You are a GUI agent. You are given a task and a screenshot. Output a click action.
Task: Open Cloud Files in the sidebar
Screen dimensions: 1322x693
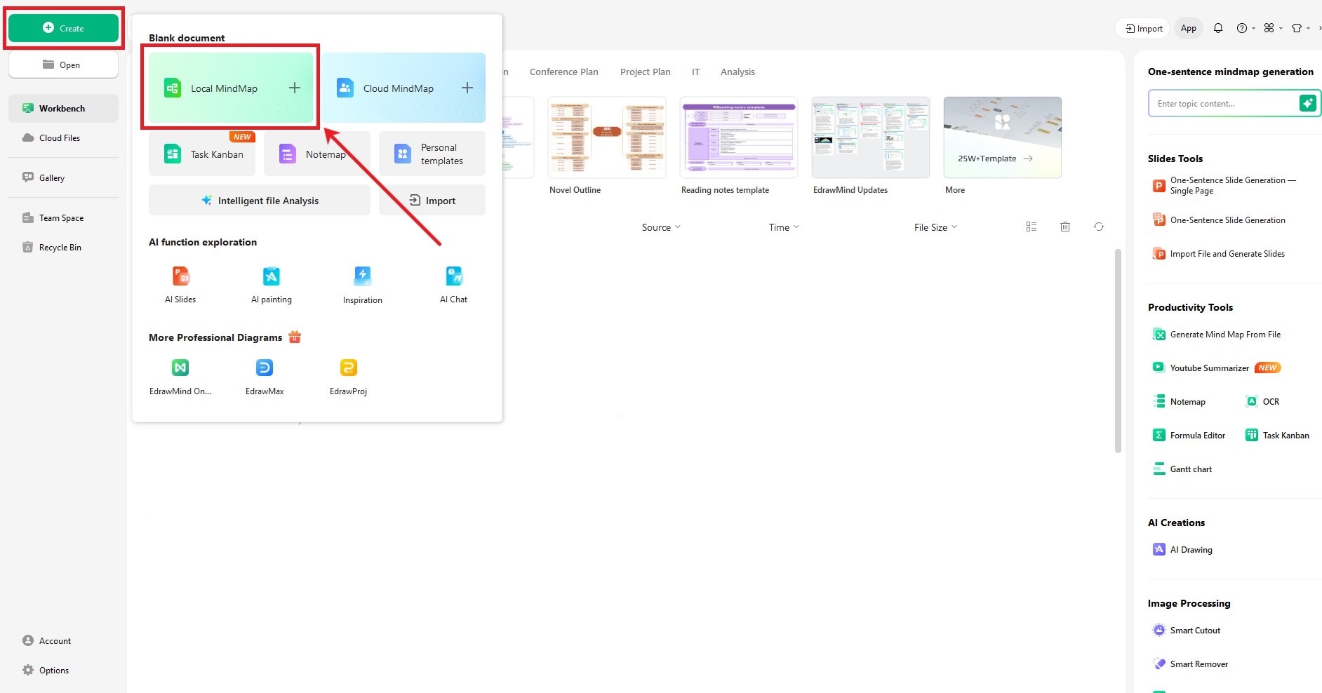pos(63,137)
